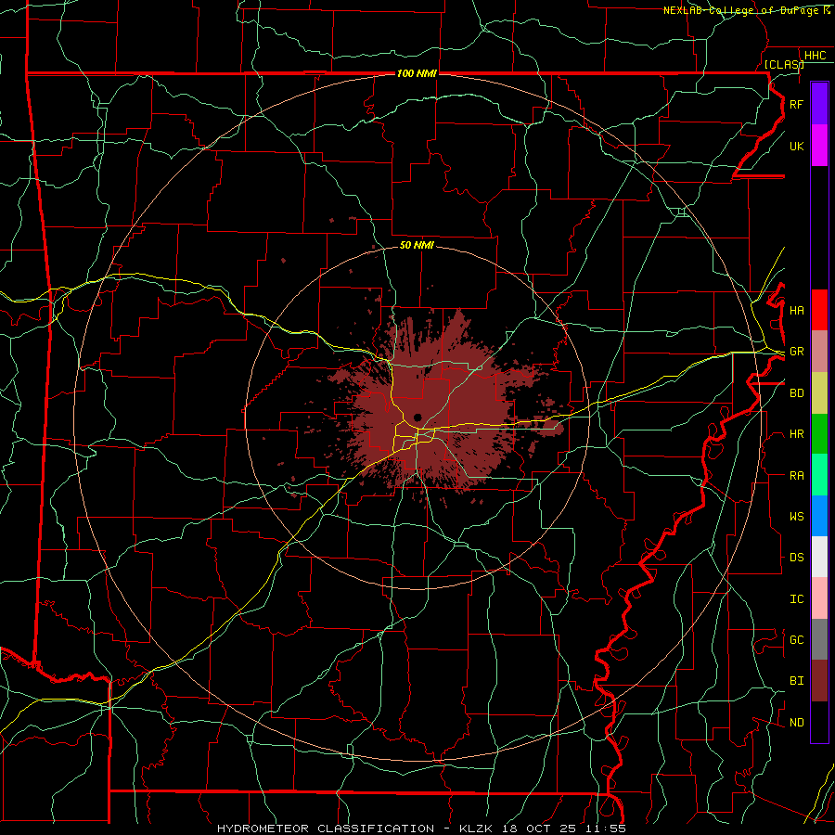The image size is (835, 835).
Task: Click the DS legend label
Action: point(796,557)
